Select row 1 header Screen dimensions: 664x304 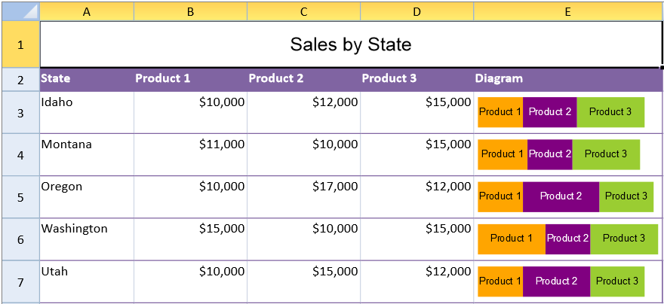coord(20,44)
